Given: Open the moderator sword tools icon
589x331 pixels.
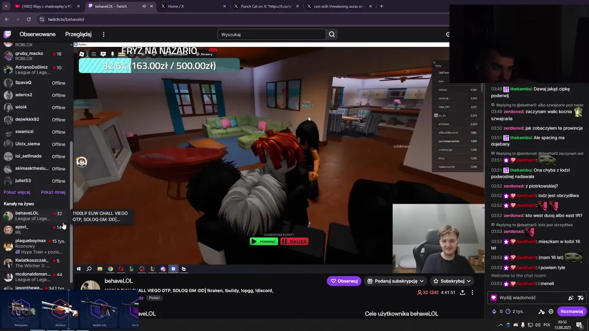Looking at the screenshot, I should 542,311.
